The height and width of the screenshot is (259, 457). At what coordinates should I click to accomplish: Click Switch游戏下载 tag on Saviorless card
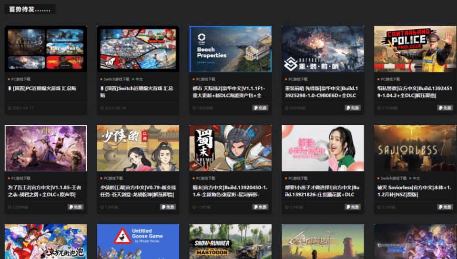[x=392, y=178]
